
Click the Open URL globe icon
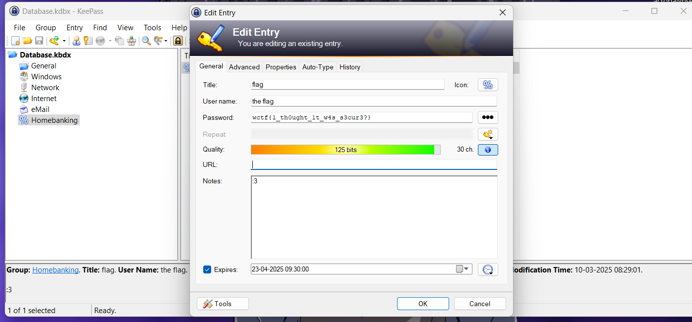[x=100, y=41]
